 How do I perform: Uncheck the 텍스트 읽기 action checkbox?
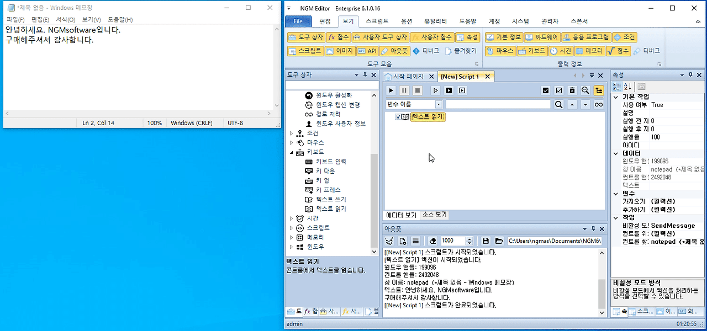[398, 117]
